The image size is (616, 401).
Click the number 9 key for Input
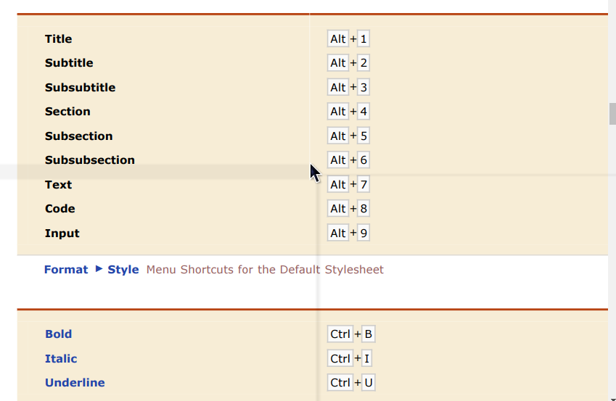[364, 233]
